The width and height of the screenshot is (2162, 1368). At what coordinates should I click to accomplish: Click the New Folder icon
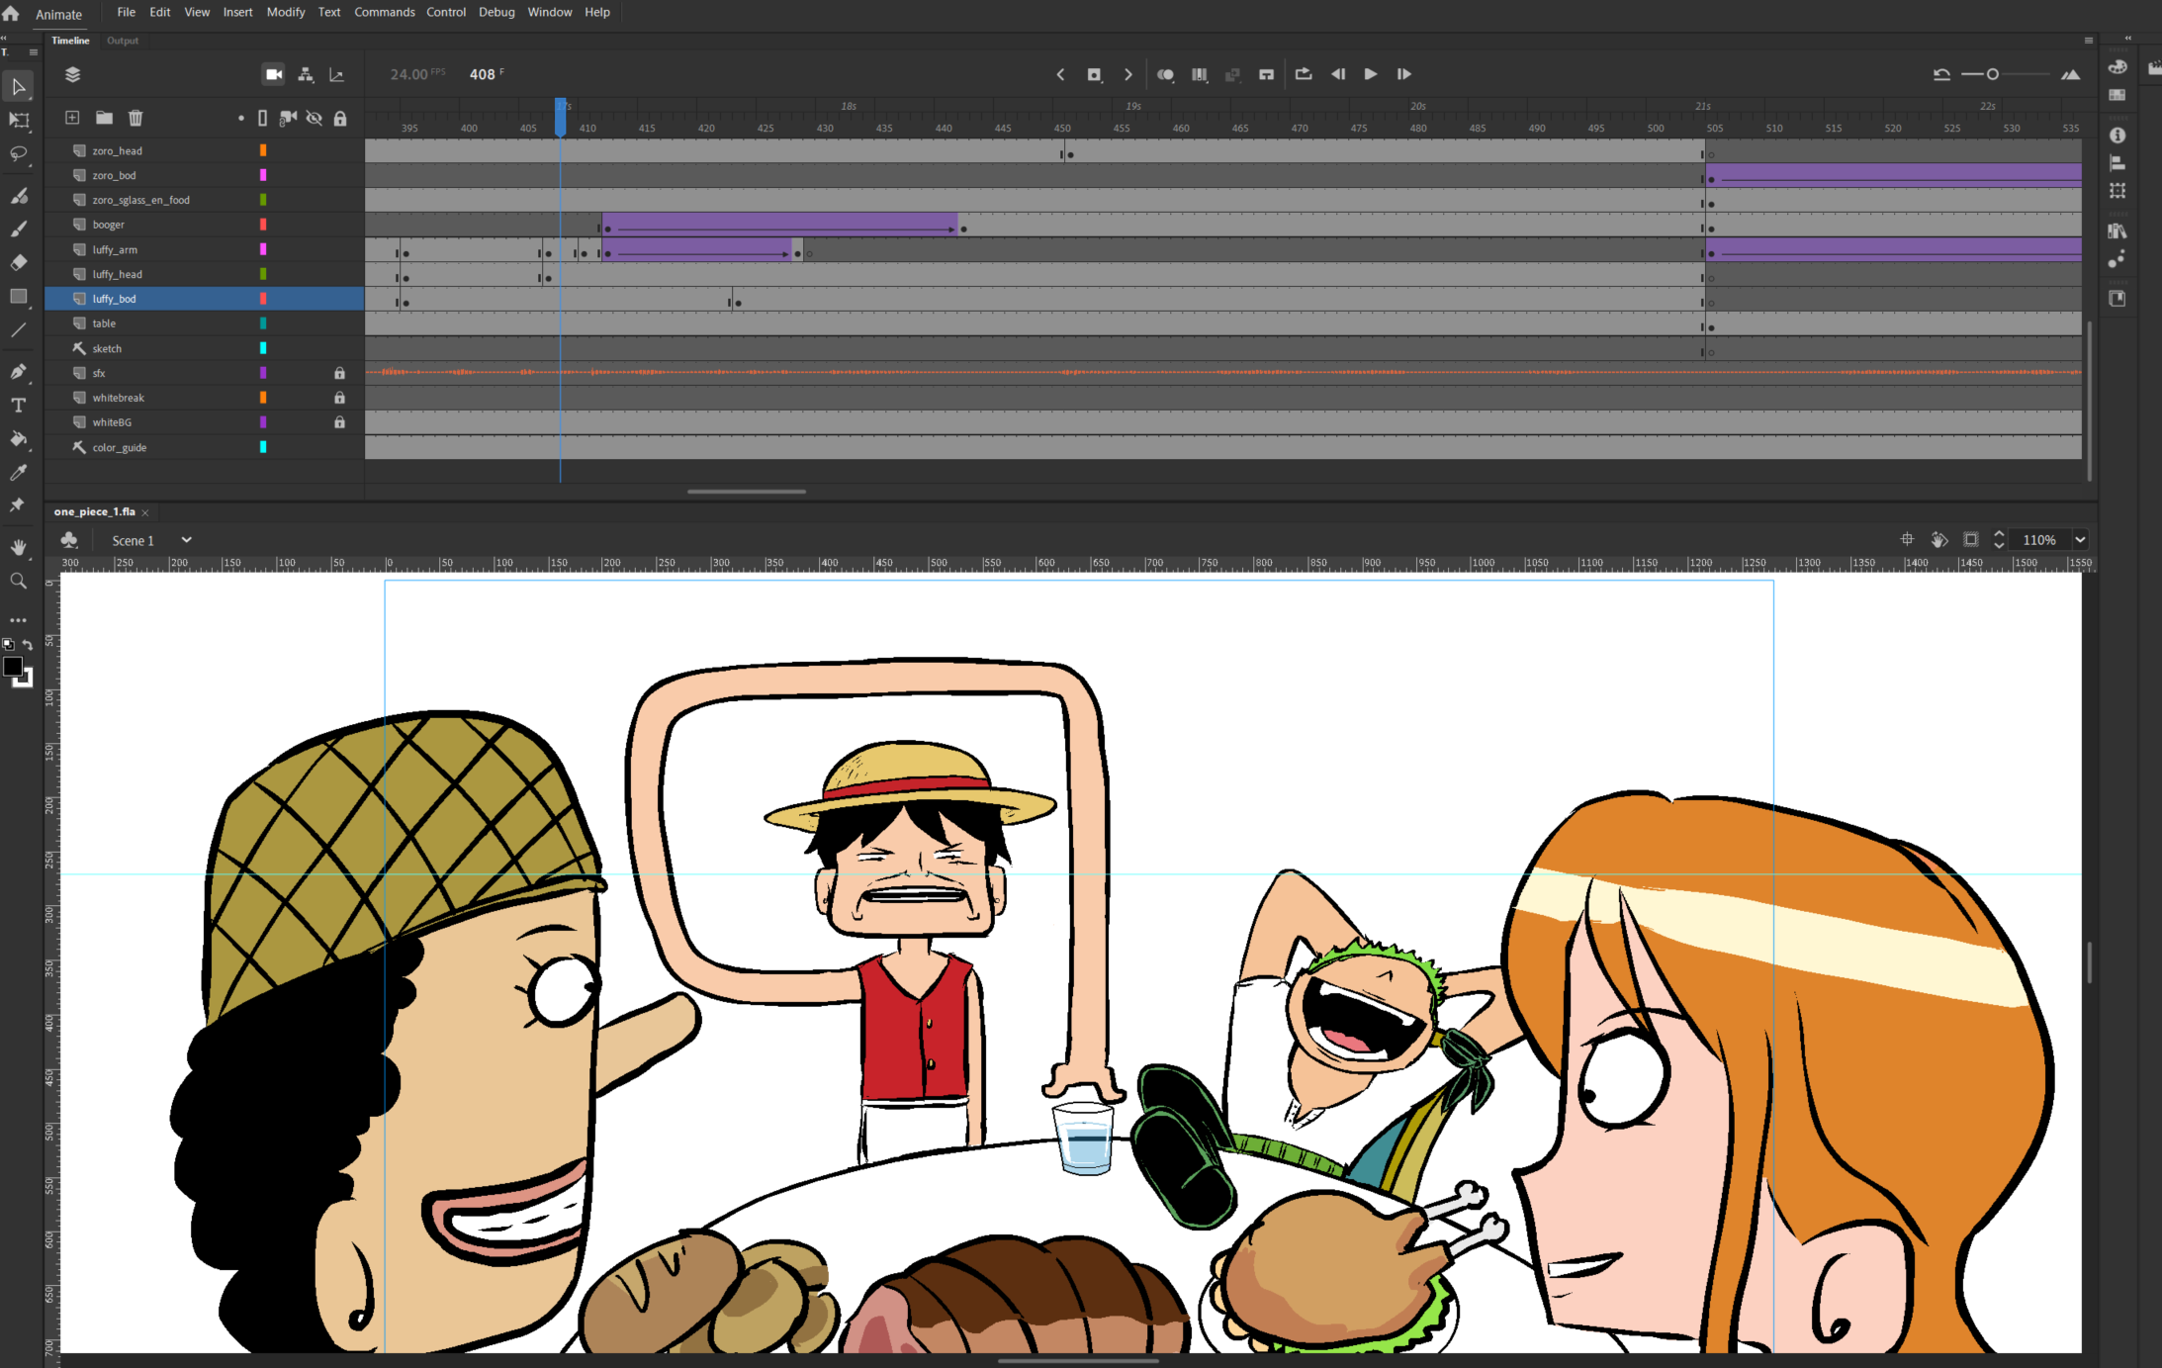coord(104,118)
